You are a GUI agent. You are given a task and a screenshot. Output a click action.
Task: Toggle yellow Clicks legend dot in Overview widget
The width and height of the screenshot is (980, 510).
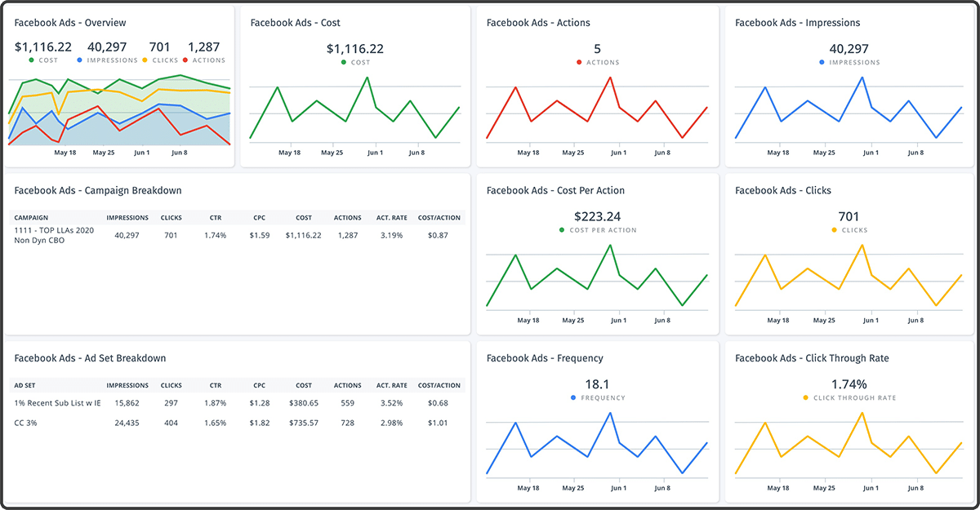pyautogui.click(x=145, y=60)
